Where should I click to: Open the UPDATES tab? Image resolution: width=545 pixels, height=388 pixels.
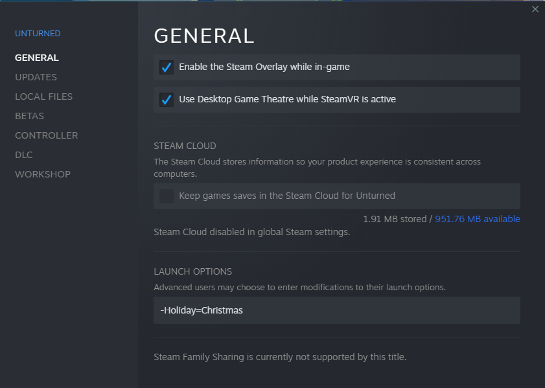click(x=36, y=77)
